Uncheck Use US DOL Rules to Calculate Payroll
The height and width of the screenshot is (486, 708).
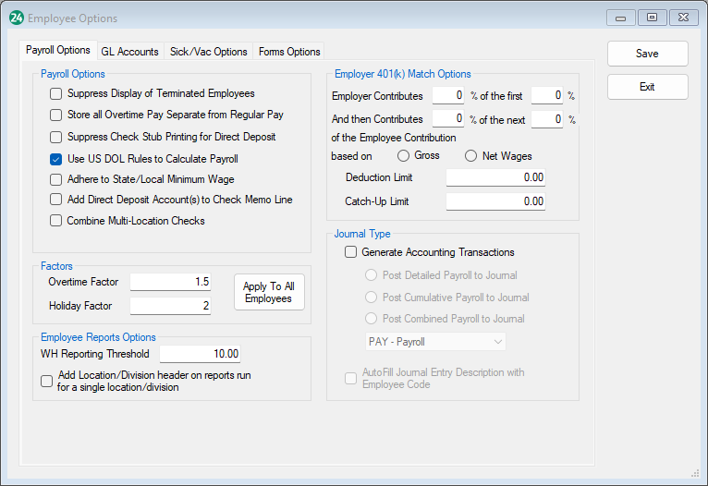(x=56, y=159)
